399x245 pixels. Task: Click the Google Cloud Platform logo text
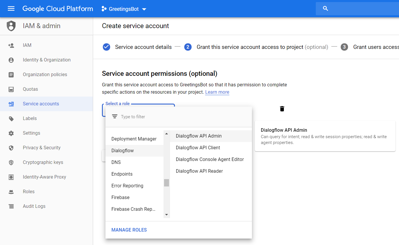click(58, 9)
